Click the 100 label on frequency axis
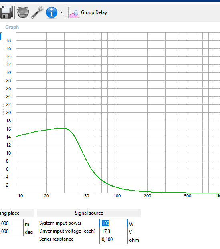This screenshot has width=220, height=249. tap(117, 196)
